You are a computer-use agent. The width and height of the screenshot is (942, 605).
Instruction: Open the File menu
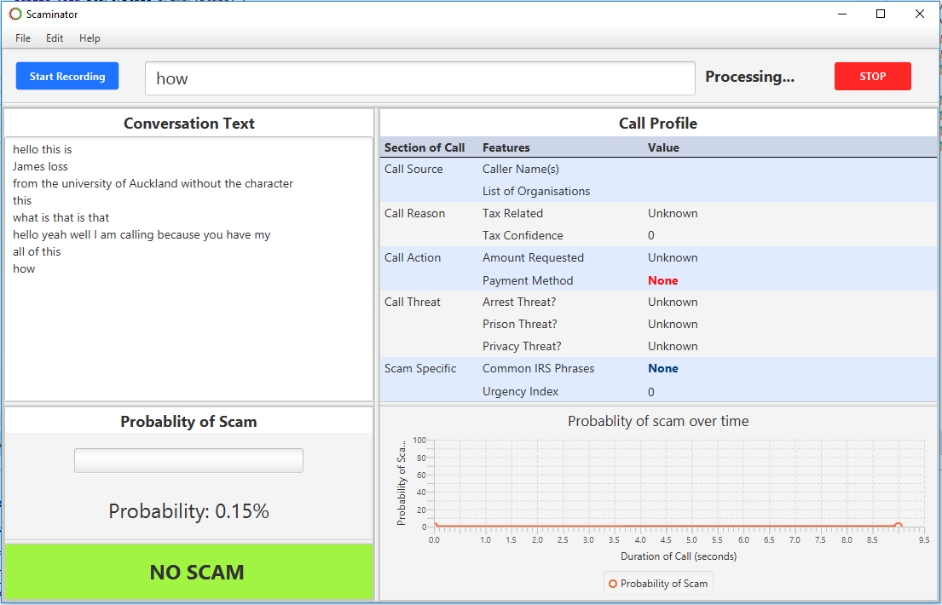coord(22,37)
